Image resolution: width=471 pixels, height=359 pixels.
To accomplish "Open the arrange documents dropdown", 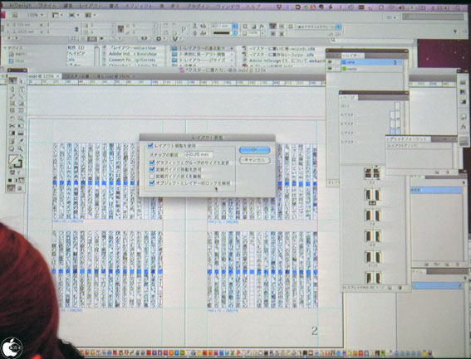I will [90, 15].
